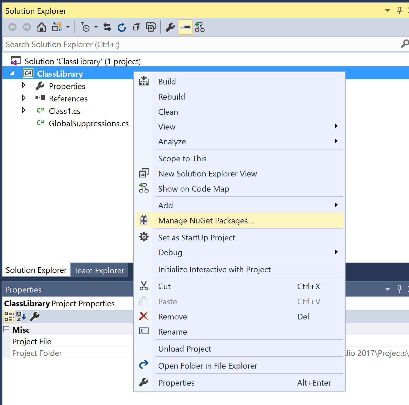The width and height of the screenshot is (409, 405).
Task: Select the Project Folder property row
Action: [72, 353]
